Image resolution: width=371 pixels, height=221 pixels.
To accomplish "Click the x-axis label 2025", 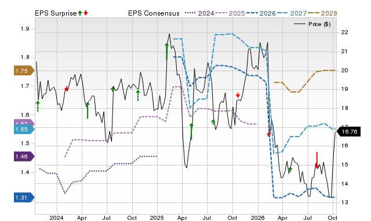I will pyautogui.click(x=157, y=218).
